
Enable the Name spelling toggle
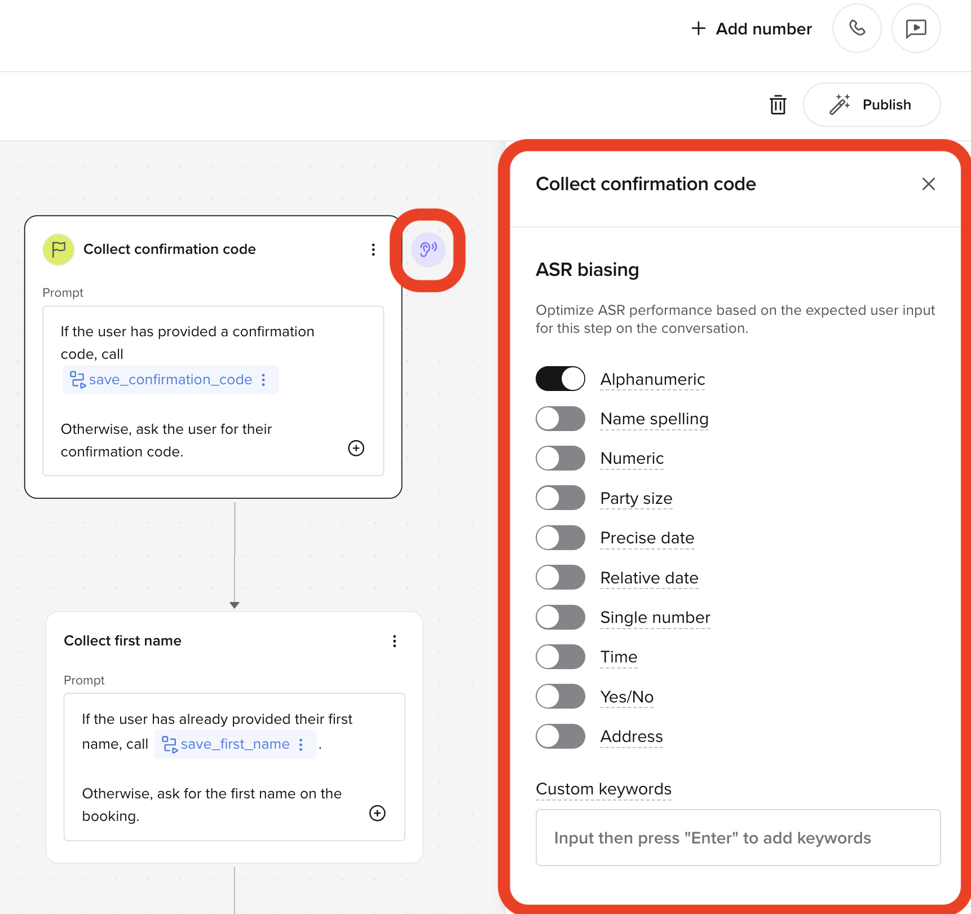point(560,419)
